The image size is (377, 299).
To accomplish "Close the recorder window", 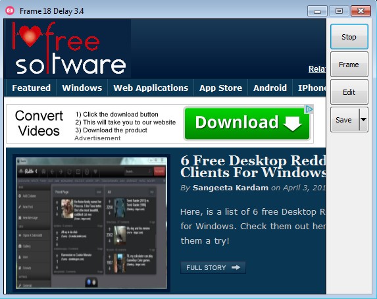I will coord(361,11).
